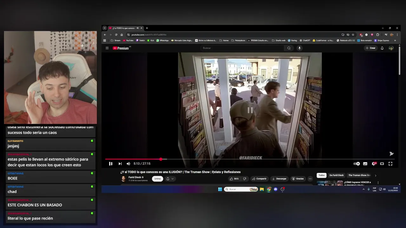Open Farid Dieck channel link
Image resolution: width=406 pixels, height=228 pixels.
[x=135, y=177]
